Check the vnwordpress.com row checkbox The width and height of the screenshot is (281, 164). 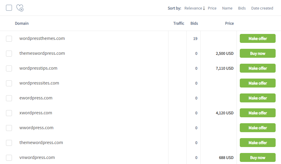[x=9, y=158]
